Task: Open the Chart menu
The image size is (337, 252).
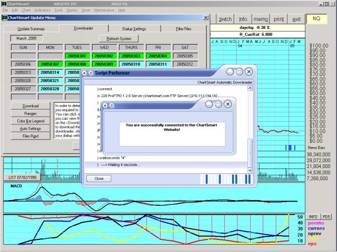Action: click(x=26, y=10)
